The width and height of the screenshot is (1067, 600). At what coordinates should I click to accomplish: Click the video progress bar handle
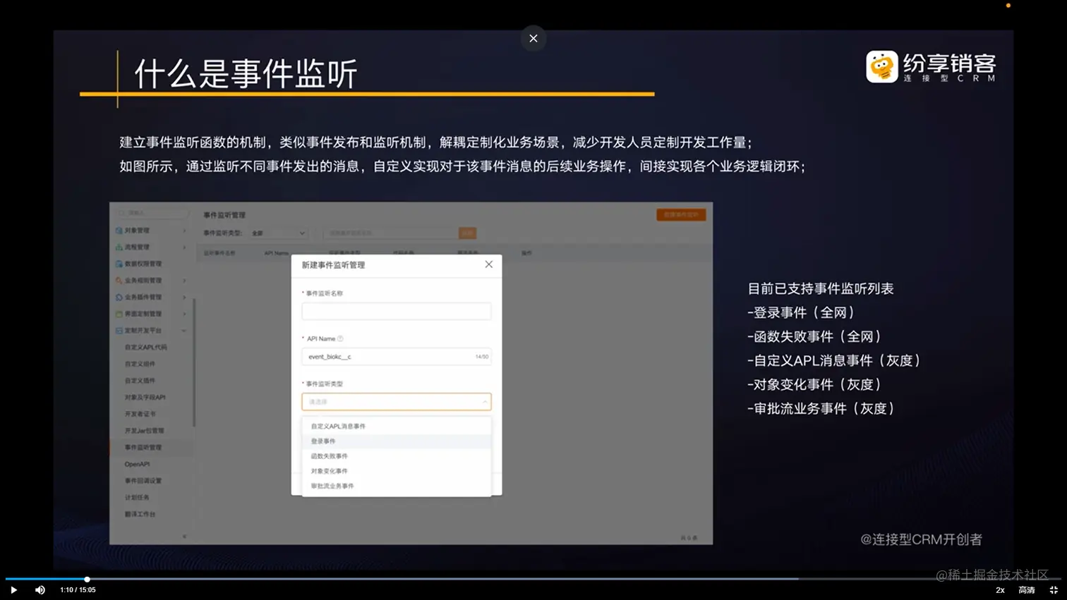[x=87, y=579]
